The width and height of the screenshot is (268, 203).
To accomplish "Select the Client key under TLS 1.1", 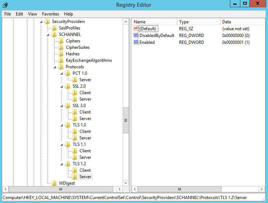I will [85, 151].
